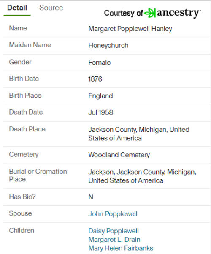Open spouse John Popplewell link
Viewport: 211px width, 254px height.
coord(113,214)
